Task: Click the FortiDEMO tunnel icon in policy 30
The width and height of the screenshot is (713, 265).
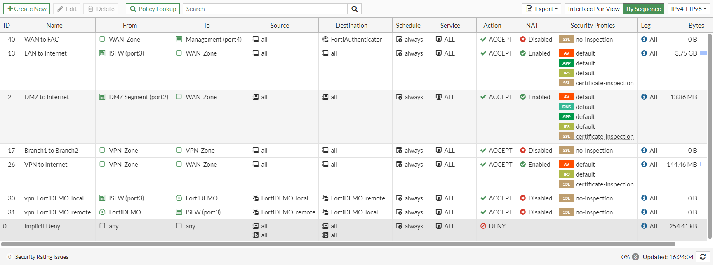Action: coord(179,198)
